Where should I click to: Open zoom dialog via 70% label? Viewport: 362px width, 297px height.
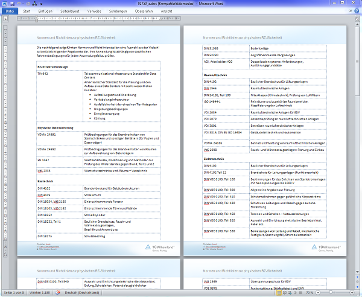310,293
